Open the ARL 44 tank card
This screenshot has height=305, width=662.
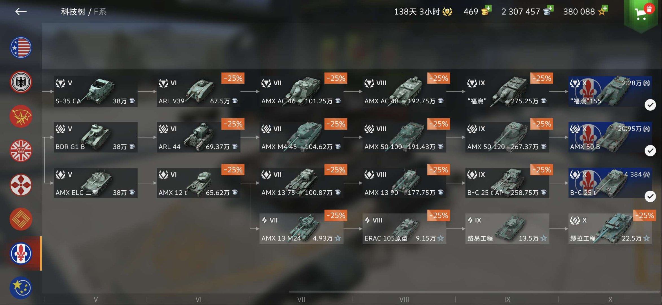pos(198,137)
